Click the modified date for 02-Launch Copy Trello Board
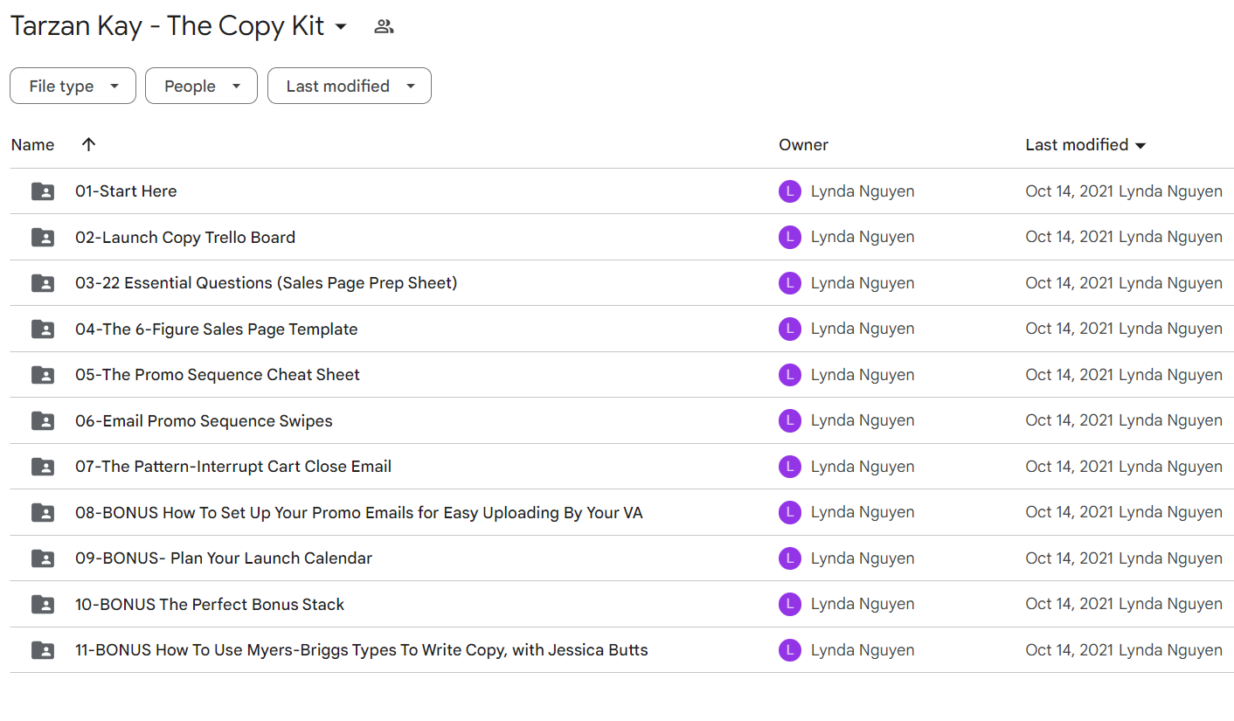 pos(1124,237)
